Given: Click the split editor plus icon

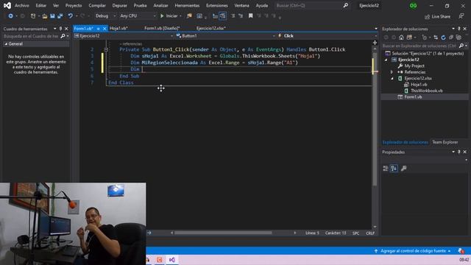Looking at the screenshot, I should [375, 43].
